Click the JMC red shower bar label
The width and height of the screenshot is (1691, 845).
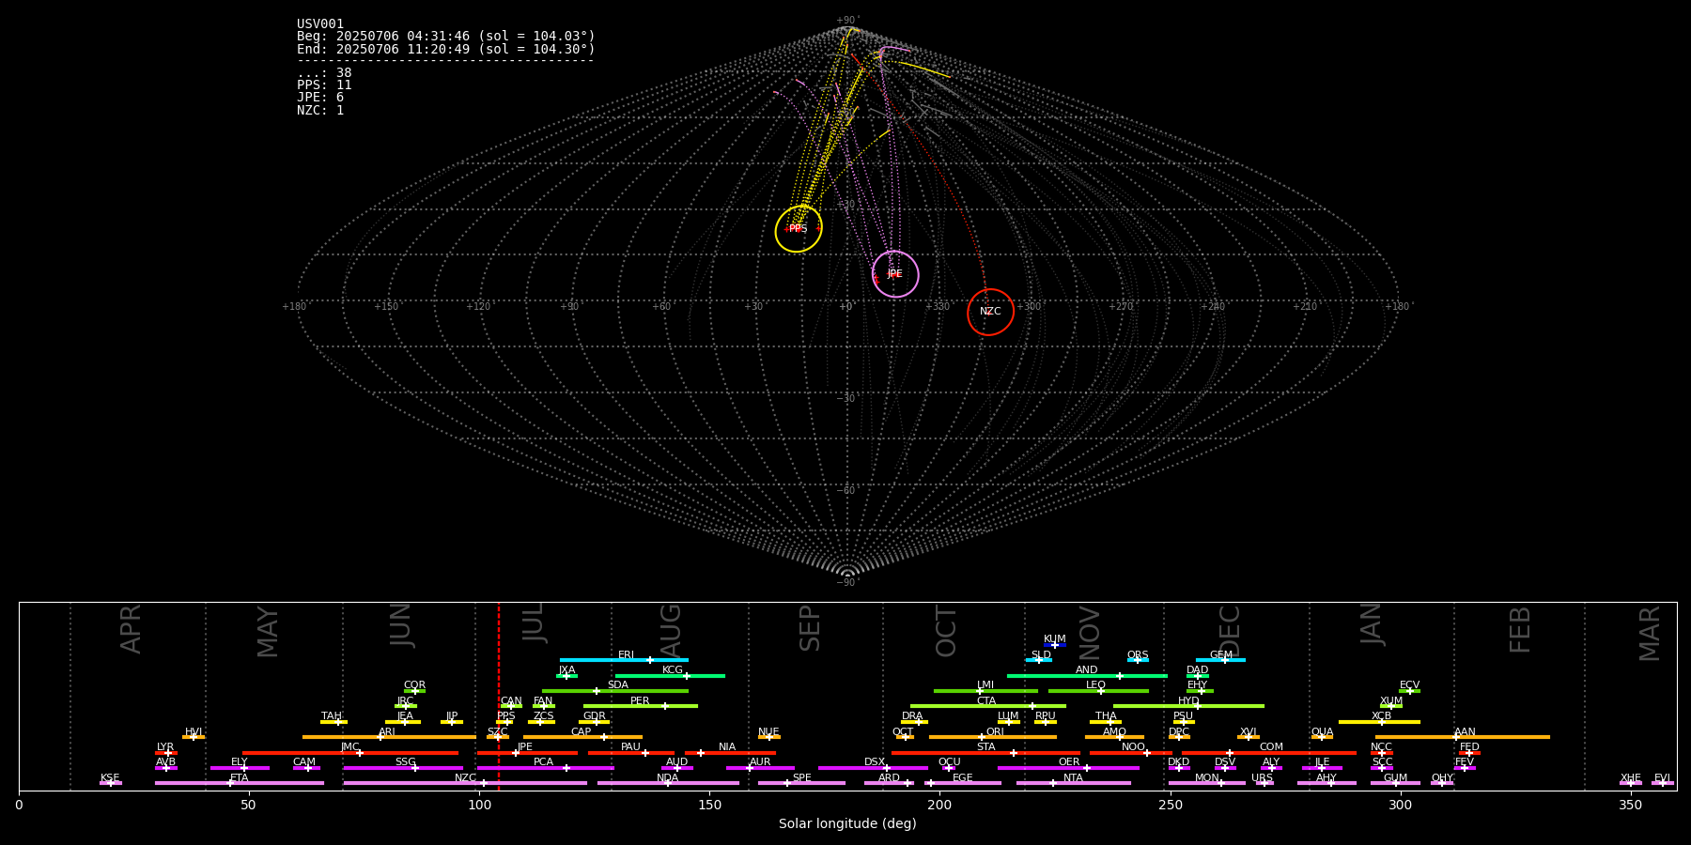tap(350, 746)
